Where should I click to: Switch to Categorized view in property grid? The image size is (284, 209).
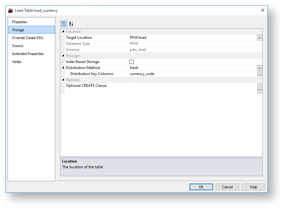coord(64,24)
